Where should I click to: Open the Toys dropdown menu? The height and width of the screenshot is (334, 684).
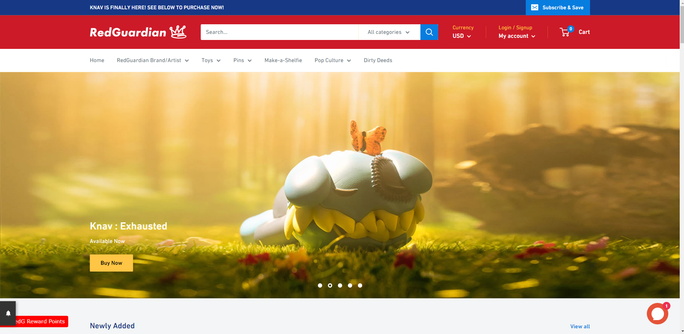coord(211,60)
